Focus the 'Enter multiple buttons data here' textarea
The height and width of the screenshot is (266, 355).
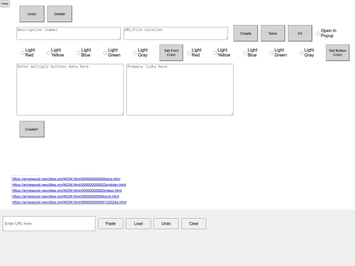point(70,89)
